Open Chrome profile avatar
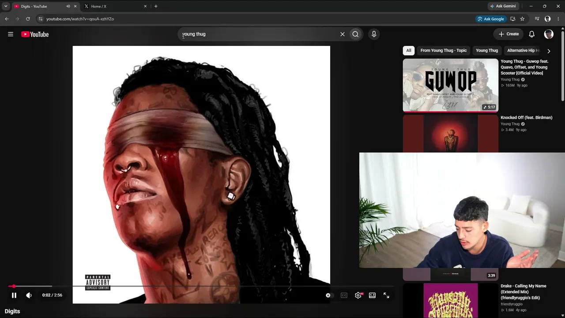Screen dimensions: 565x318 coord(548,19)
